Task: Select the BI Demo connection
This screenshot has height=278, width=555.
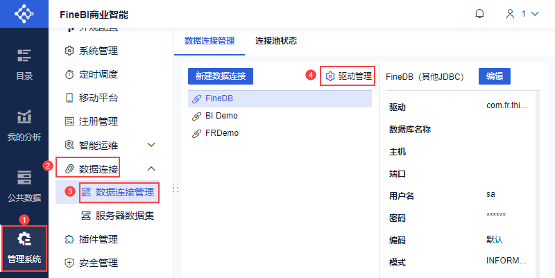Action: [x=221, y=116]
